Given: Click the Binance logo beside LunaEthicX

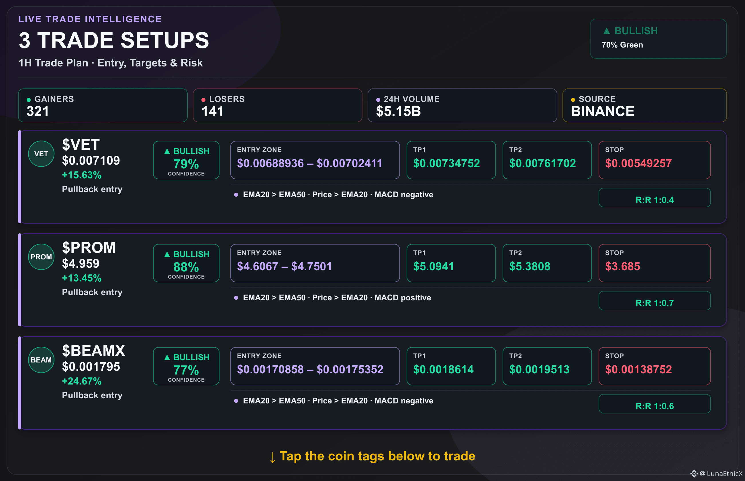Looking at the screenshot, I should (x=694, y=474).
